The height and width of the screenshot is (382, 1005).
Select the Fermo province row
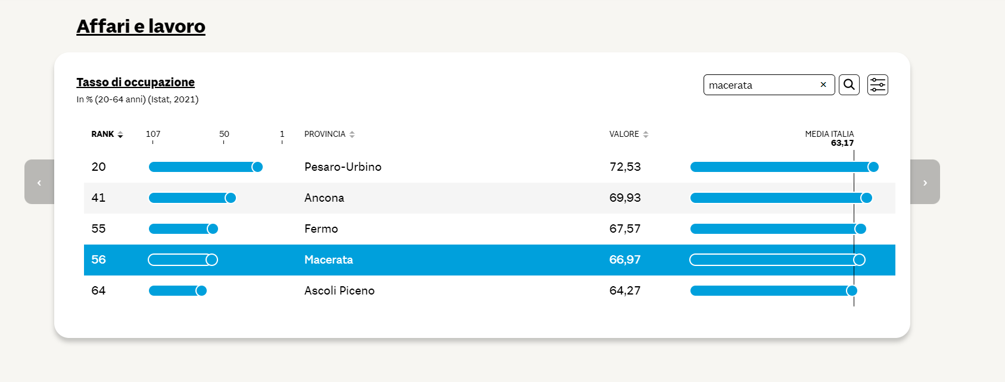coord(490,229)
